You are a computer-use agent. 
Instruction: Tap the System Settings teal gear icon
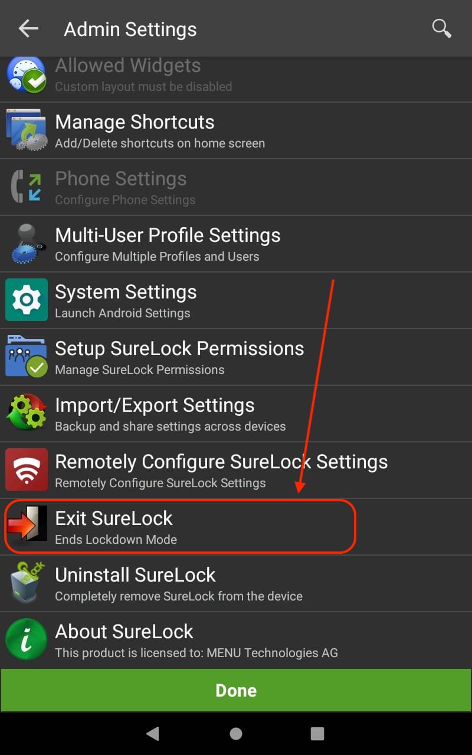tap(27, 300)
